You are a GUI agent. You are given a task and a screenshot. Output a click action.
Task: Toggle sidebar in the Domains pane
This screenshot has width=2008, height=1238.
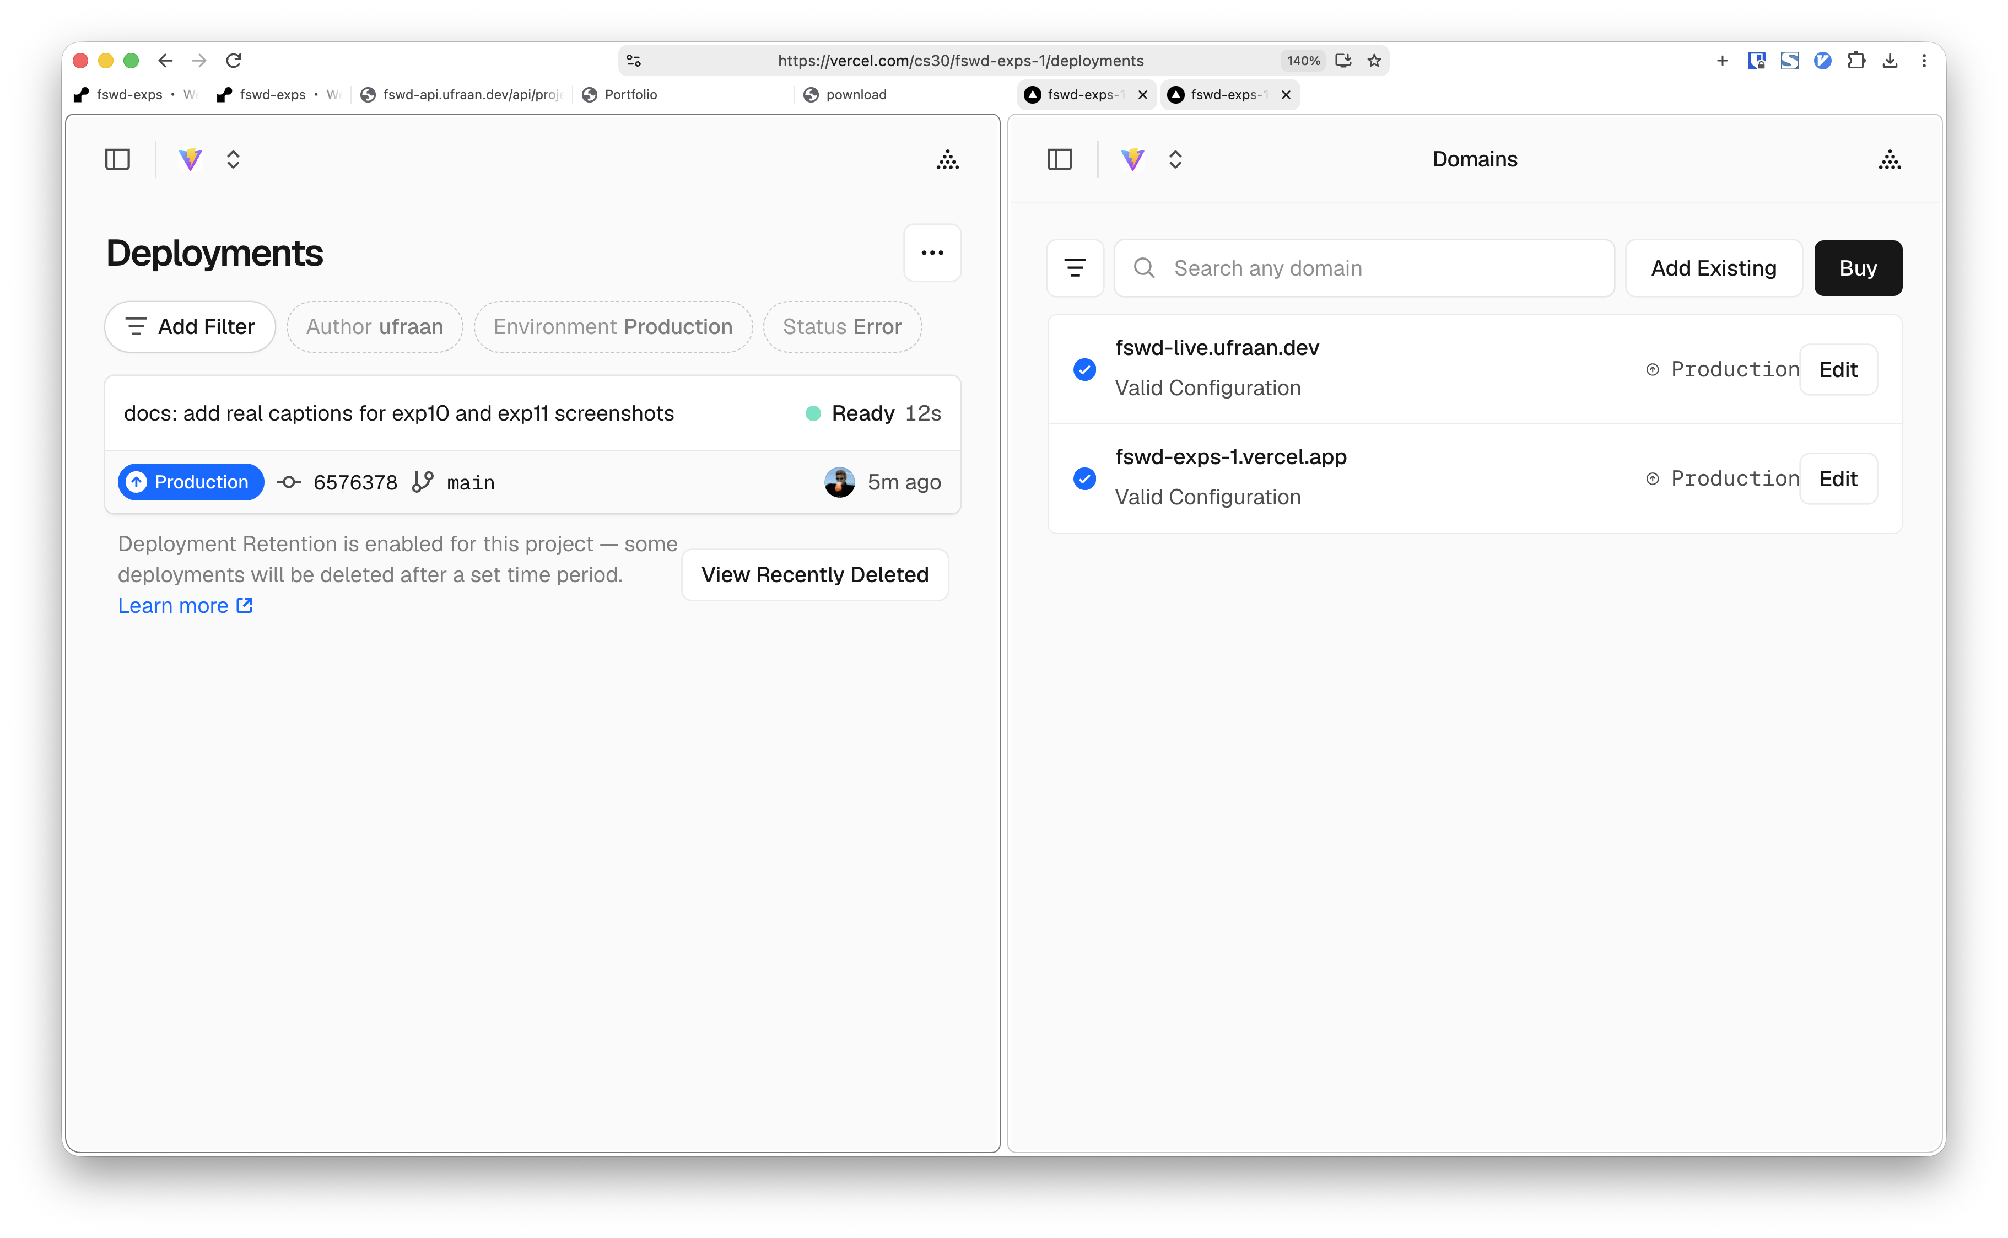tap(1060, 159)
